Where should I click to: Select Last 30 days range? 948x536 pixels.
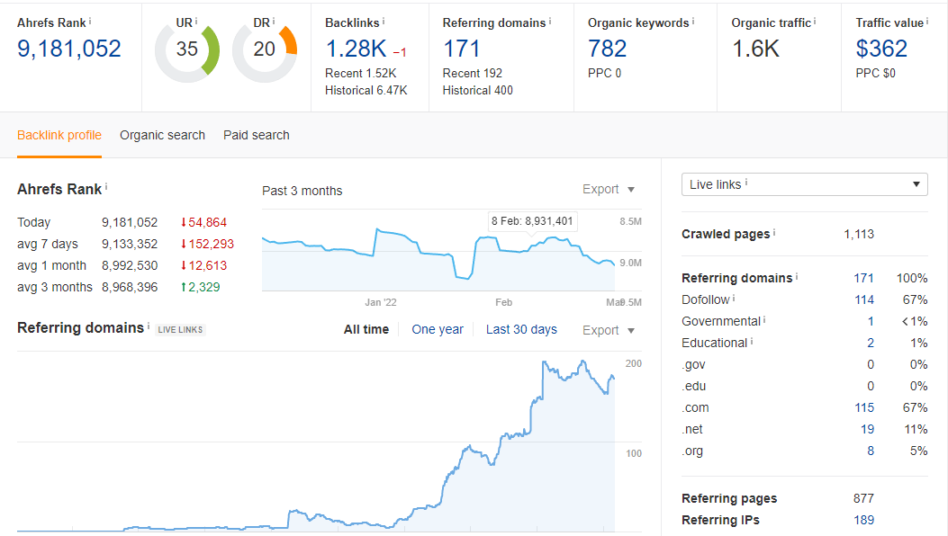pyautogui.click(x=521, y=329)
